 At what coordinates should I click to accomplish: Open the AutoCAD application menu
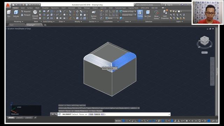[x=8, y=6]
